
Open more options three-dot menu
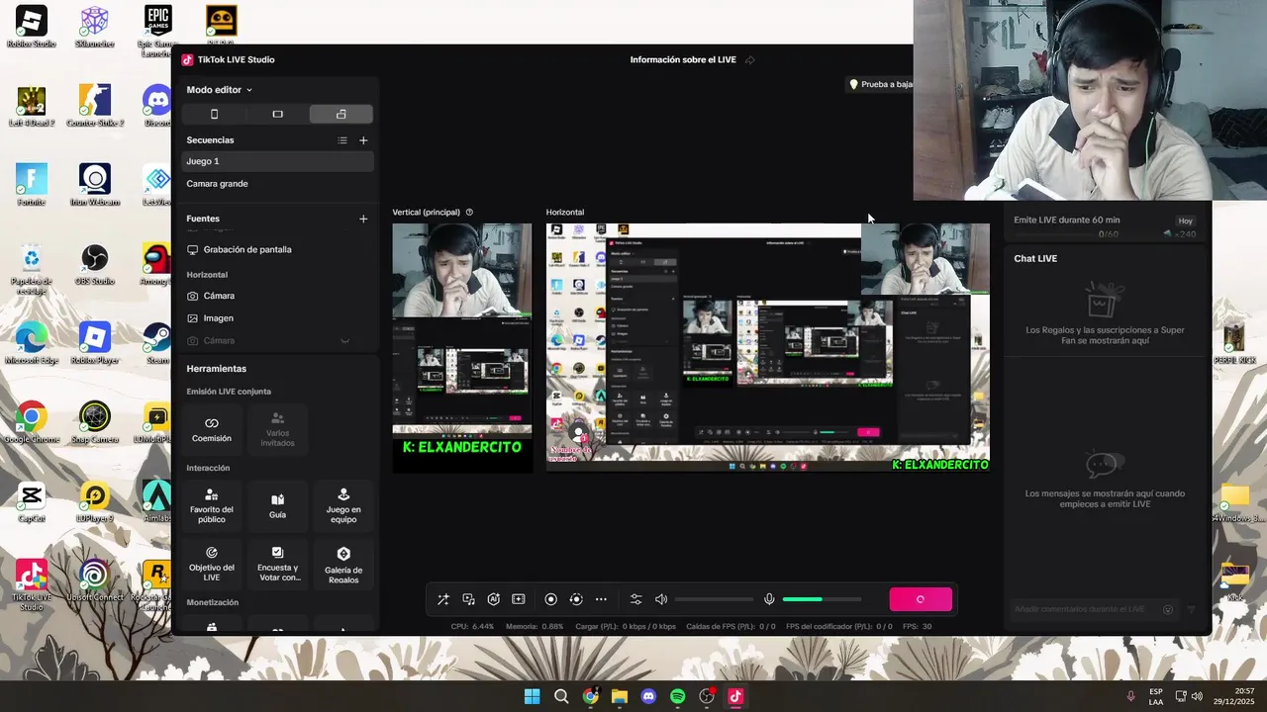pos(601,599)
